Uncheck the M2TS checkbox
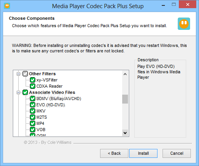 [33, 117]
